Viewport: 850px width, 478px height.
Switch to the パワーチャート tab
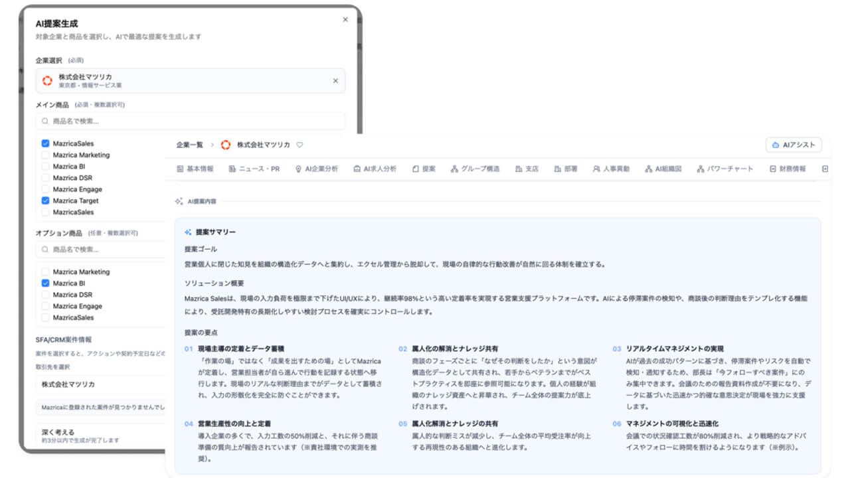725,169
